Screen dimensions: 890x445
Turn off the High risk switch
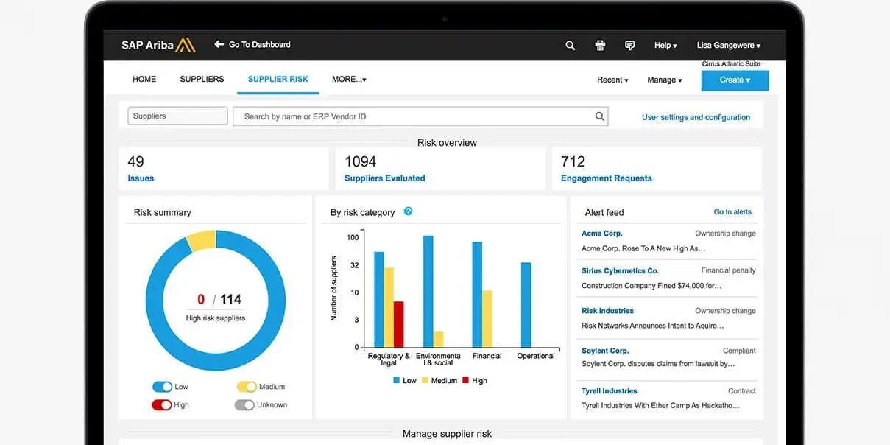click(162, 405)
